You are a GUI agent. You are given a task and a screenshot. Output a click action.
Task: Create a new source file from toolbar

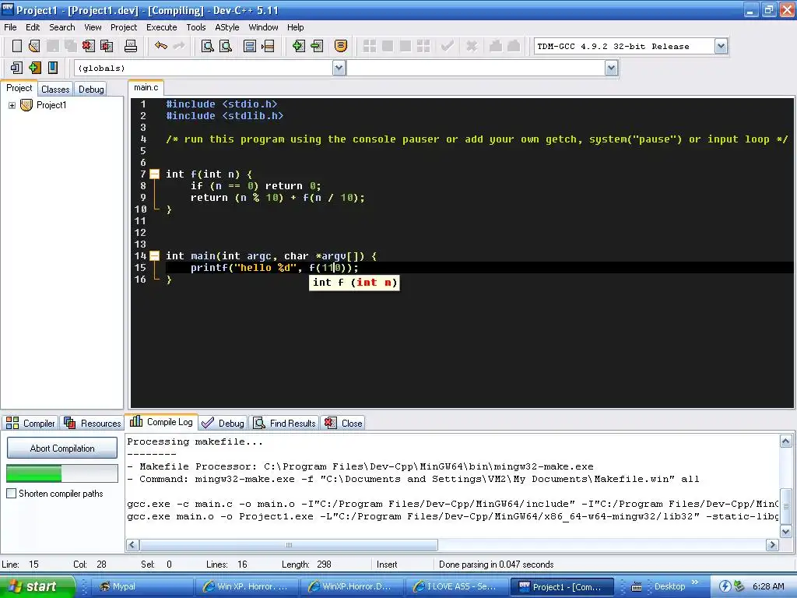click(x=17, y=46)
